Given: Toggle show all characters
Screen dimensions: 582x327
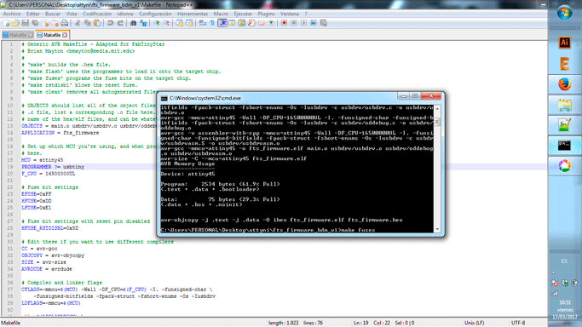Looking at the screenshot, I should tap(212, 23).
